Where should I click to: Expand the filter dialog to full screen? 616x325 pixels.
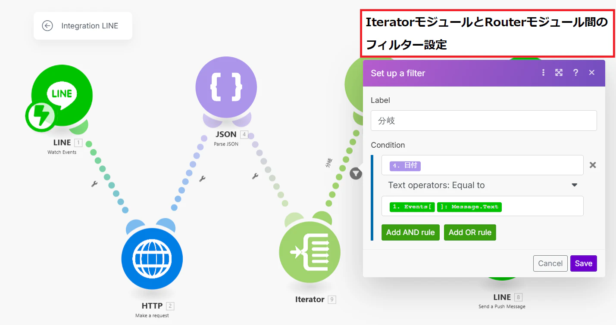pyautogui.click(x=559, y=72)
